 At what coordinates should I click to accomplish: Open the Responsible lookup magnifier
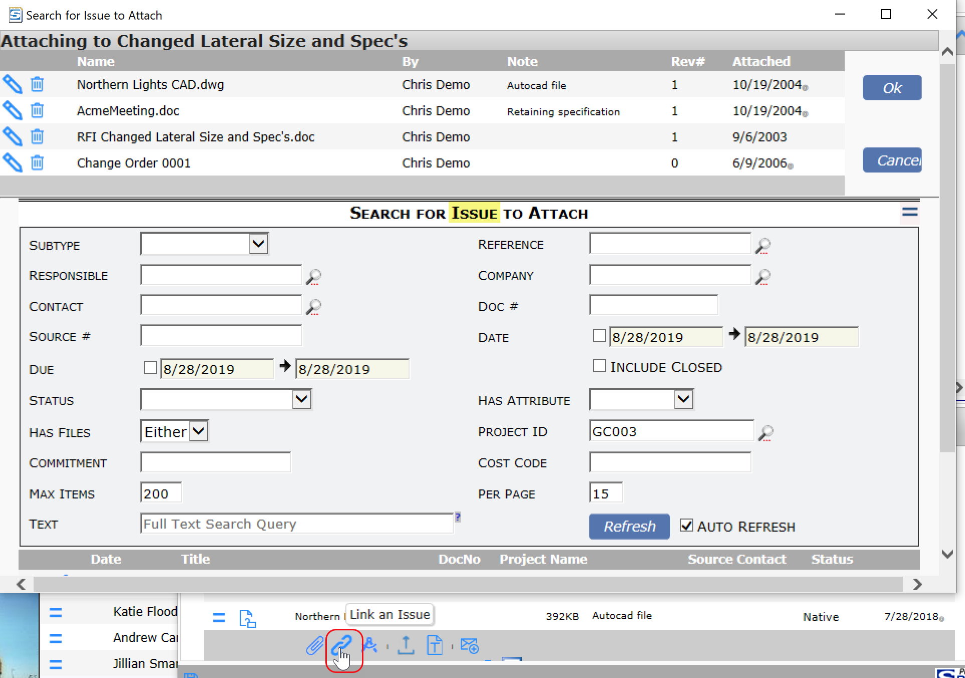[x=314, y=276]
